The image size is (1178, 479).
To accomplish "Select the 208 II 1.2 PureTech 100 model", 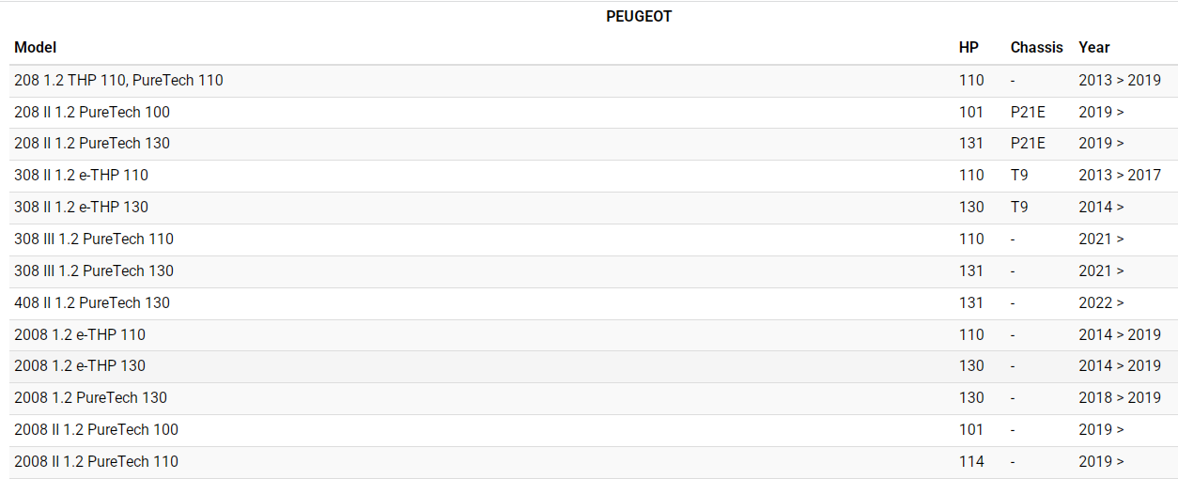I will coord(92,112).
